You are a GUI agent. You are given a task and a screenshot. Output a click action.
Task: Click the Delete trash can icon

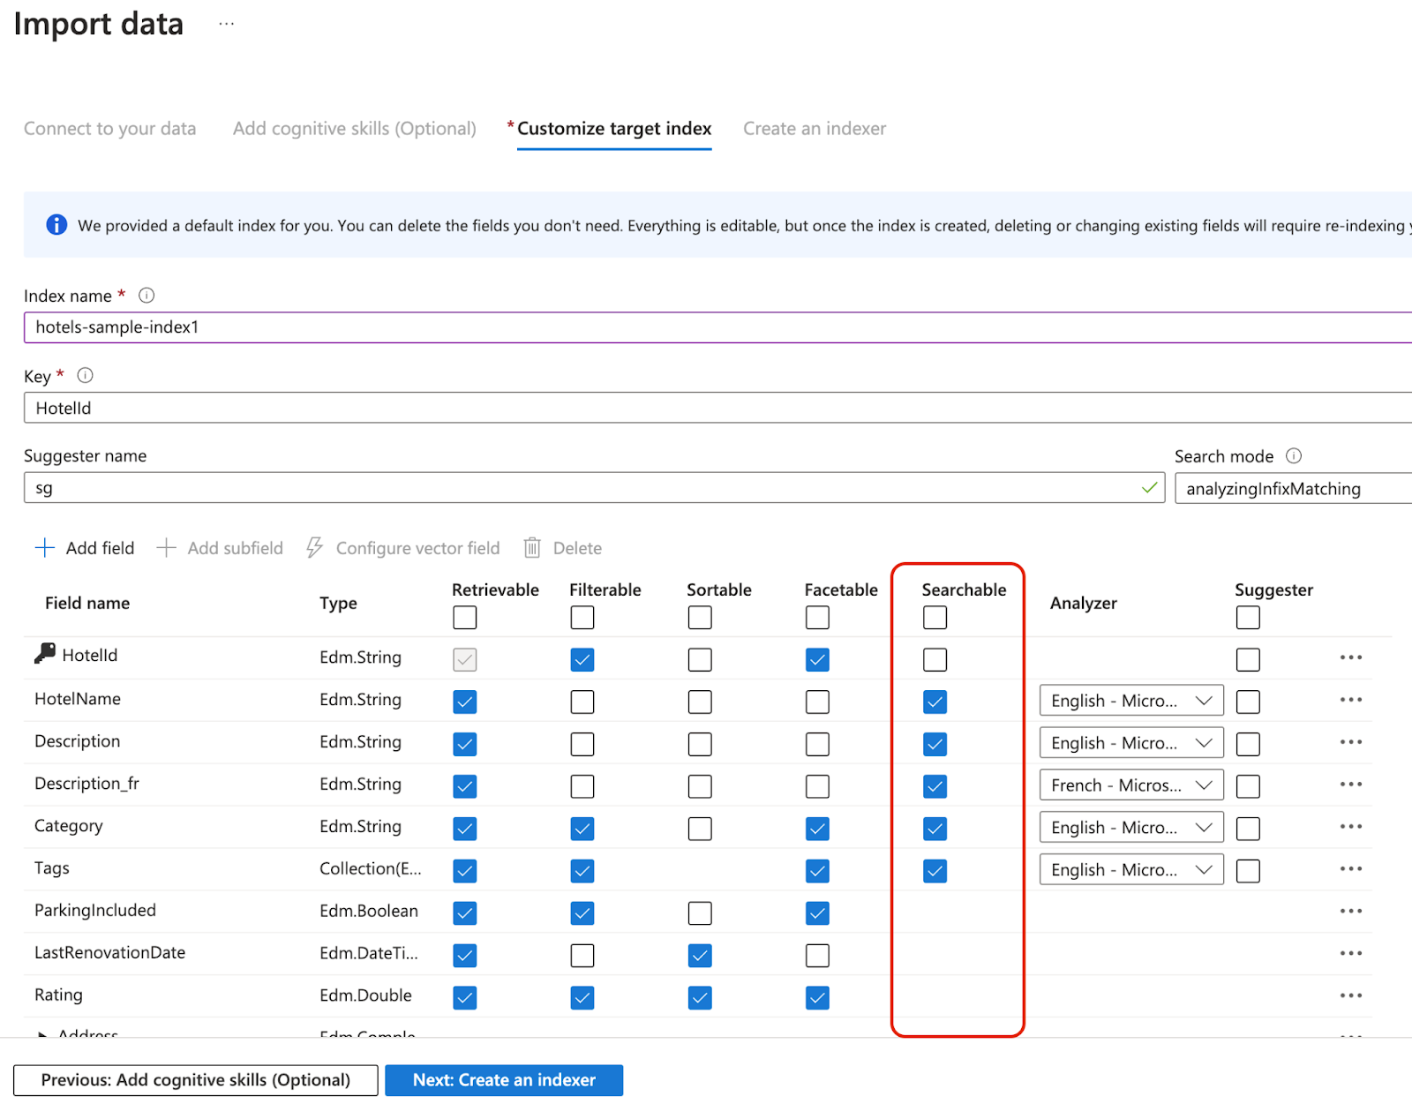pos(532,548)
